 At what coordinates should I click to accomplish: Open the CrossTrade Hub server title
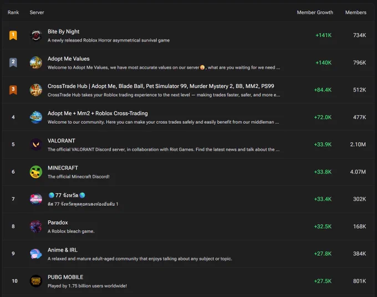point(161,86)
